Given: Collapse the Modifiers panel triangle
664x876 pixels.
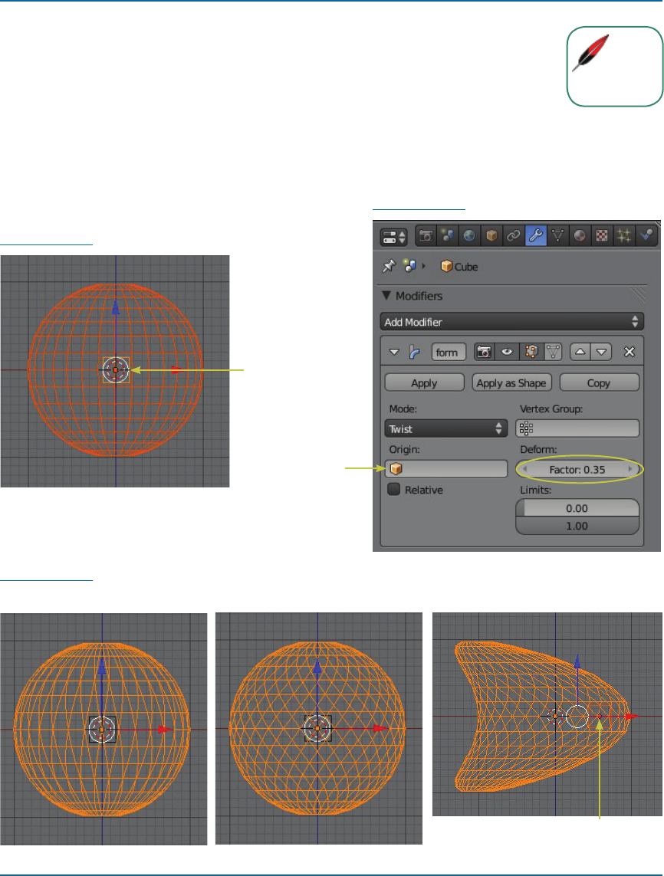Looking at the screenshot, I should tap(386, 296).
